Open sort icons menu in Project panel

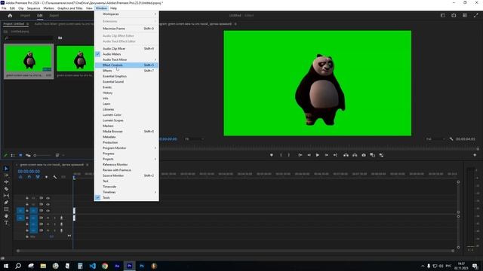(x=57, y=155)
